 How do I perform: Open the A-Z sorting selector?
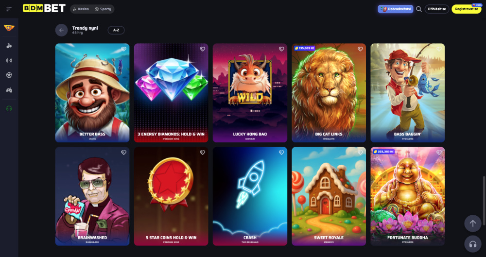pyautogui.click(x=116, y=30)
